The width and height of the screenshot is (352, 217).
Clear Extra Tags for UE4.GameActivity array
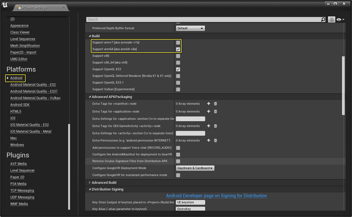[215, 126]
